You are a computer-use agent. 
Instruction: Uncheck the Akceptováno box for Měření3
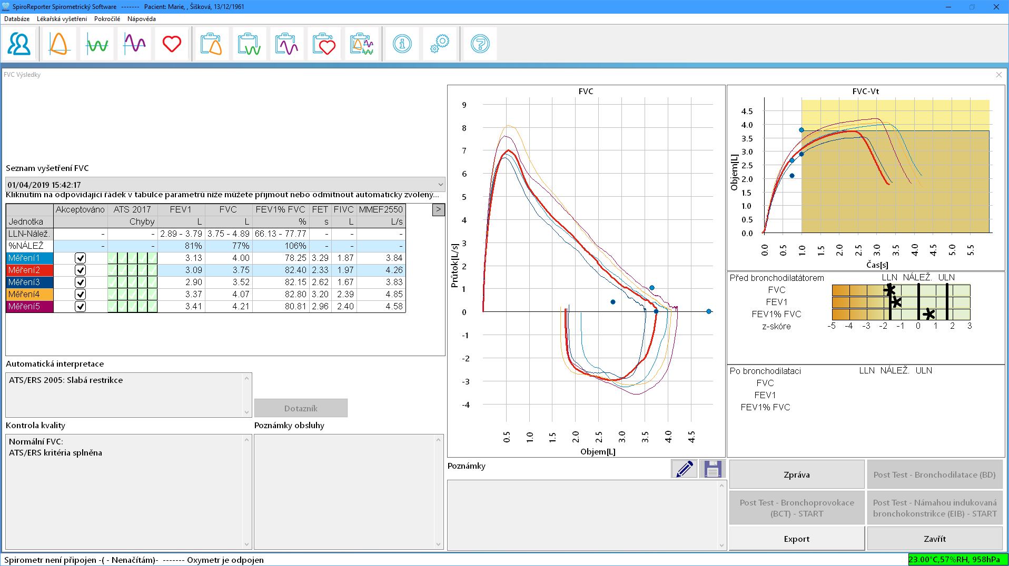pos(80,282)
